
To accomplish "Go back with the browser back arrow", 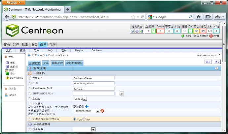I will pyautogui.click(x=7, y=17).
